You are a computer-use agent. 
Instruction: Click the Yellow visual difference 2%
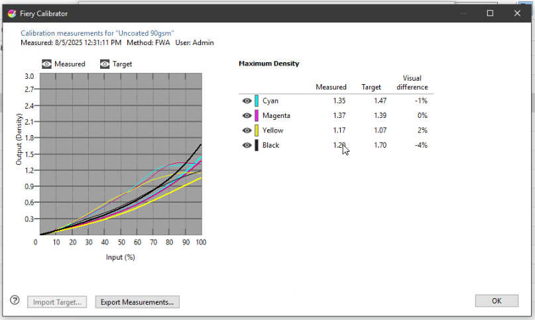(422, 131)
